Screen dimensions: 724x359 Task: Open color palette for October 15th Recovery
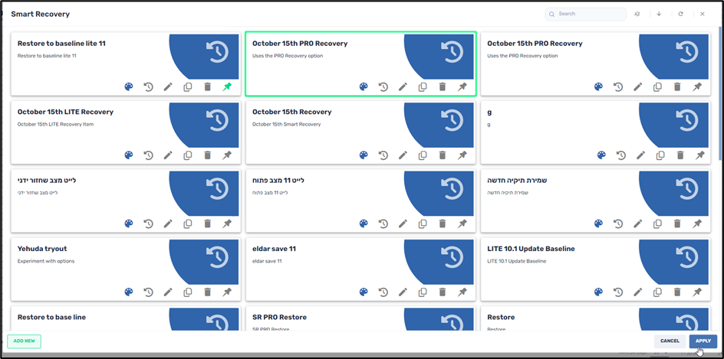(x=364, y=155)
